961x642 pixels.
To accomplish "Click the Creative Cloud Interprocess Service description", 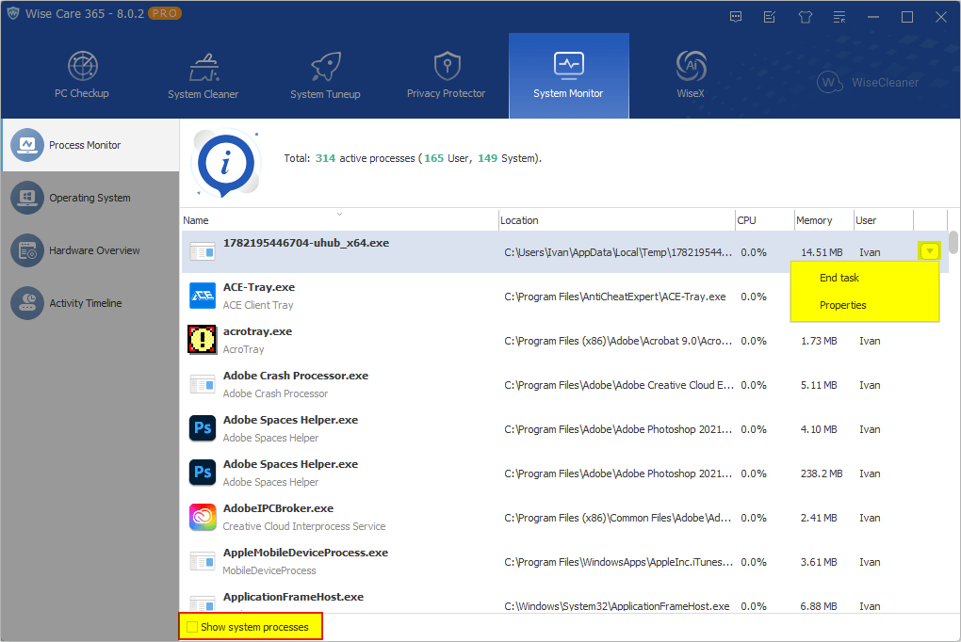I will [304, 526].
